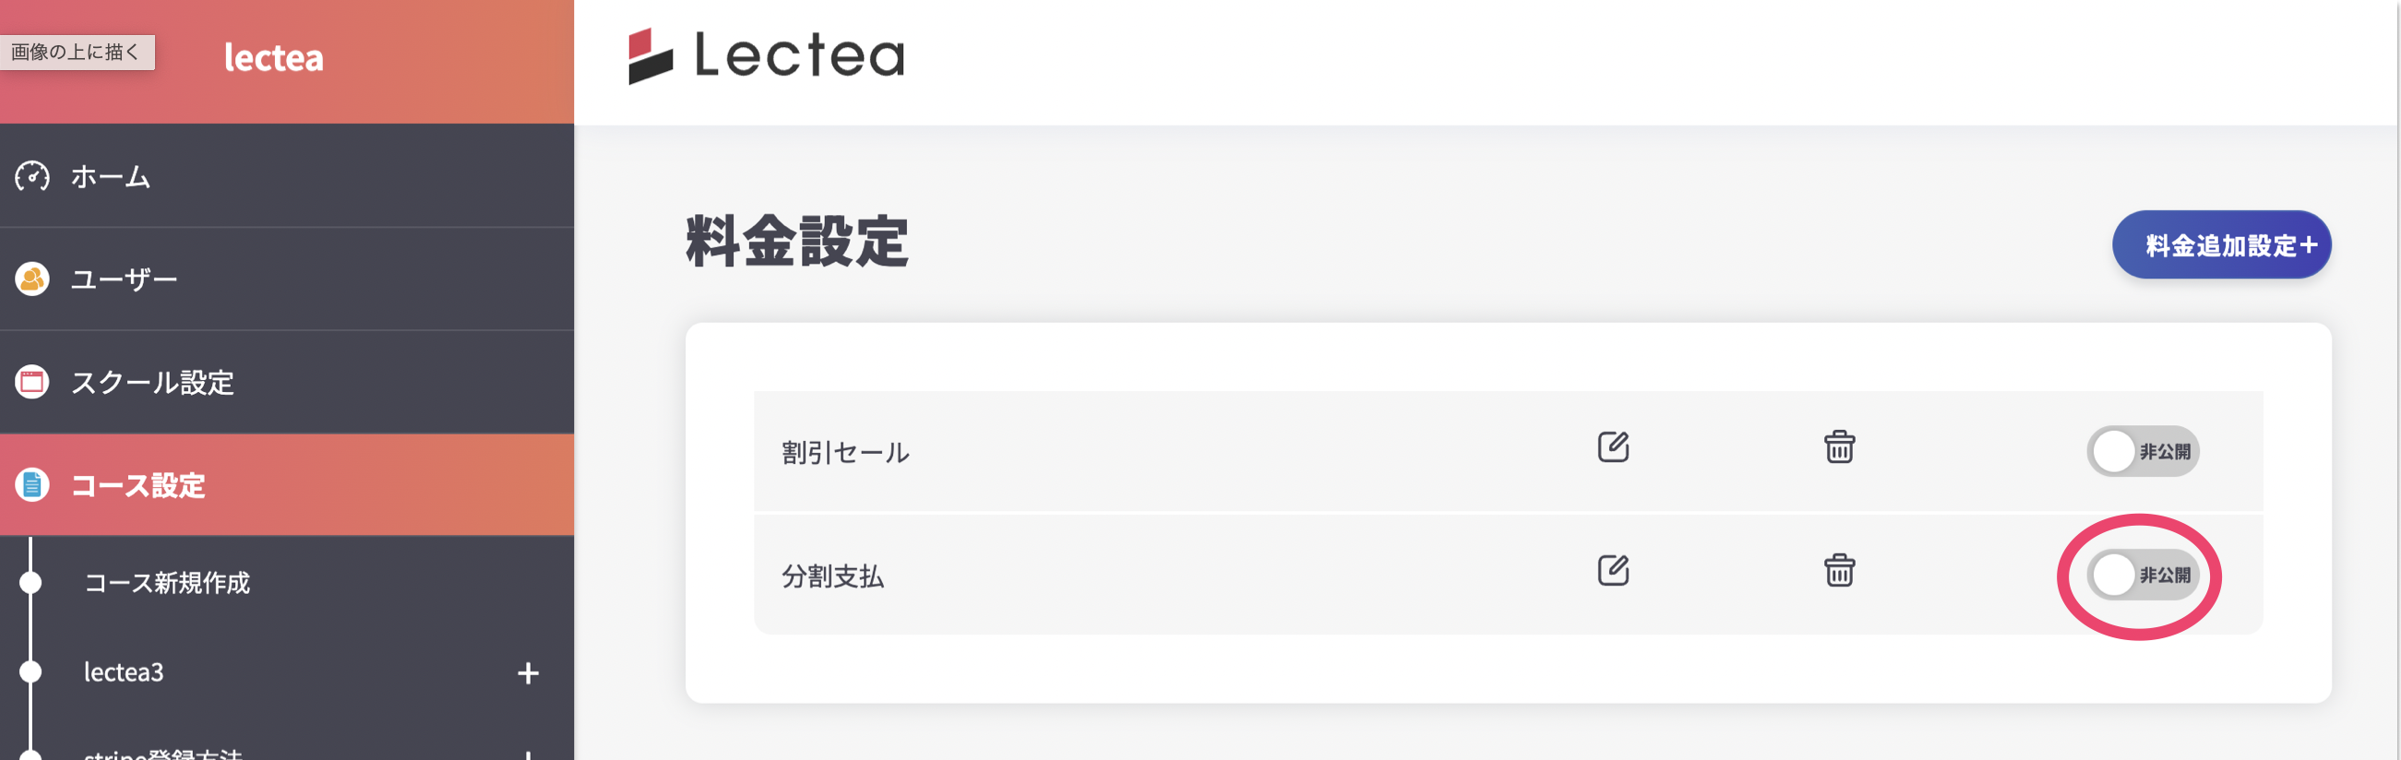Expand the partially visible bottom sidebar course
This screenshot has height=760, width=2401.
[x=528, y=754]
